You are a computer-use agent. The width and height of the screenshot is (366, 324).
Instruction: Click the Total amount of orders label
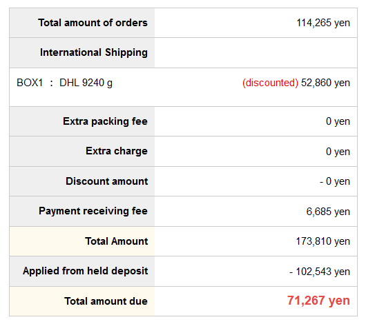(x=93, y=23)
